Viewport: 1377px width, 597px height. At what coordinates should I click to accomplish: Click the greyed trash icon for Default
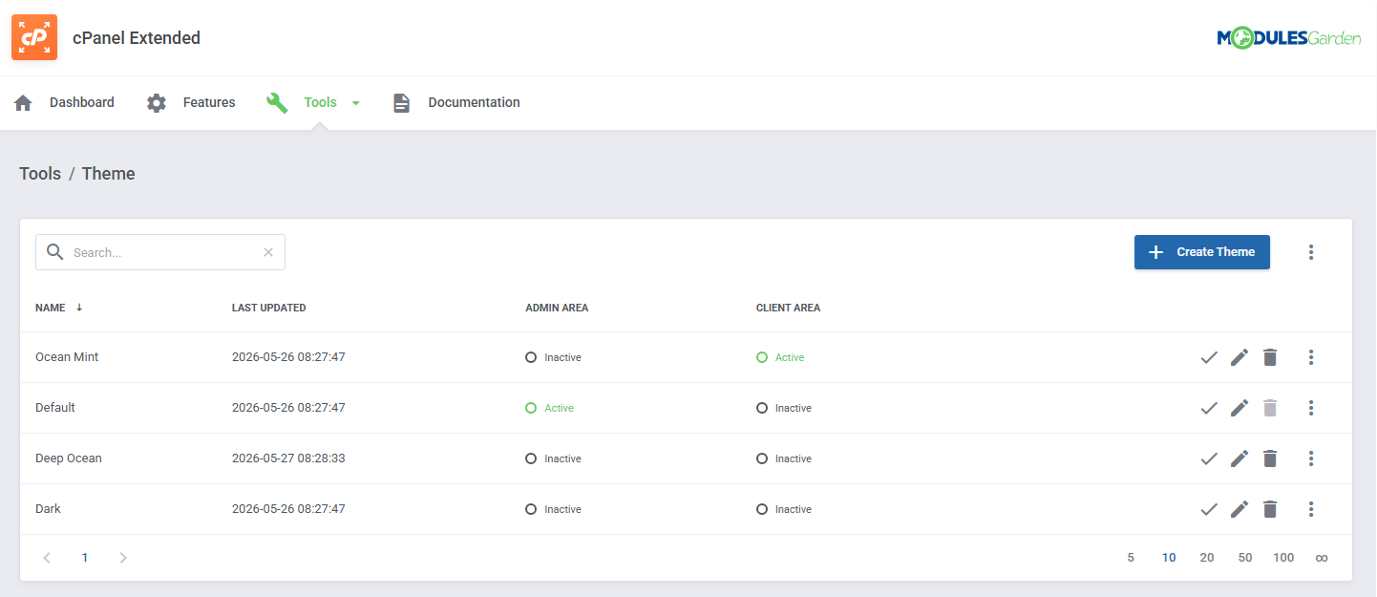(x=1270, y=408)
